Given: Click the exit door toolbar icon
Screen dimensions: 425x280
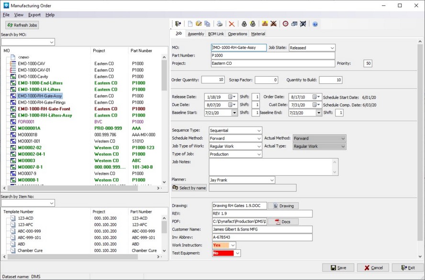Looking at the screenshot, I should [178, 23].
